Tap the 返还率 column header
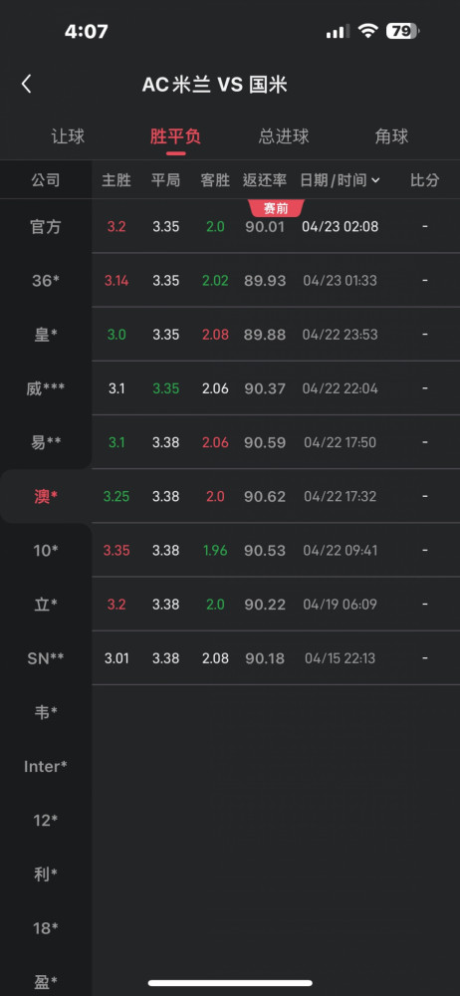This screenshot has width=460, height=996. [264, 180]
